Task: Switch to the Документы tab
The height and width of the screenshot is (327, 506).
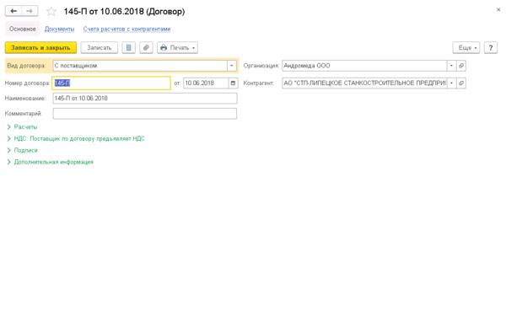Action: pos(59,29)
